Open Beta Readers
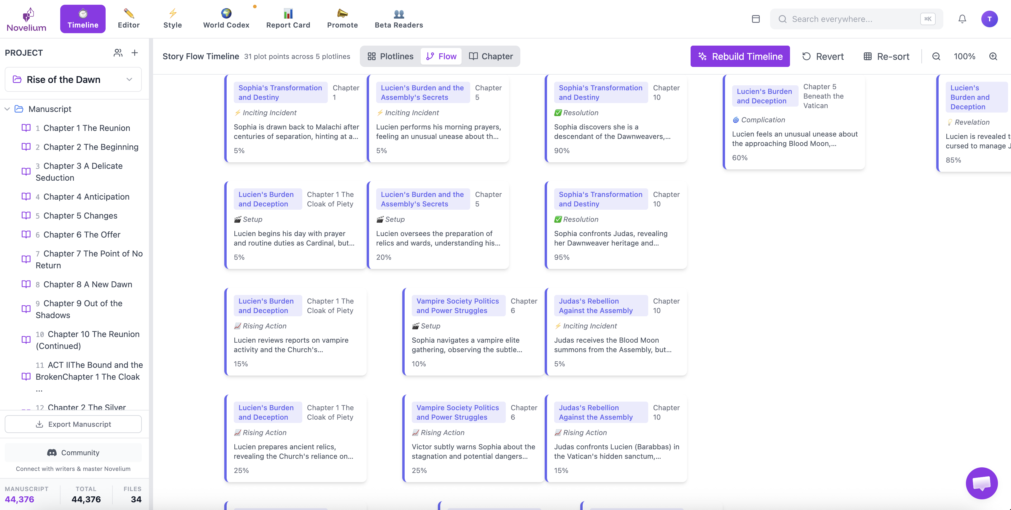 pos(398,18)
